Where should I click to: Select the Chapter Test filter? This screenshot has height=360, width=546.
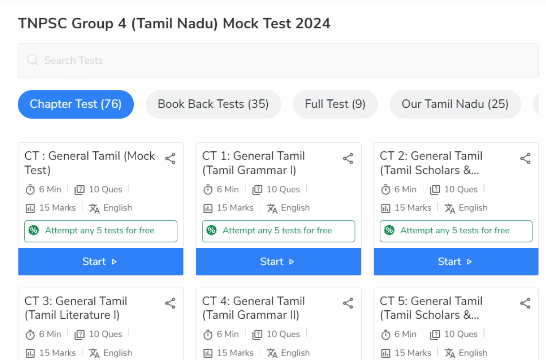[x=75, y=104]
